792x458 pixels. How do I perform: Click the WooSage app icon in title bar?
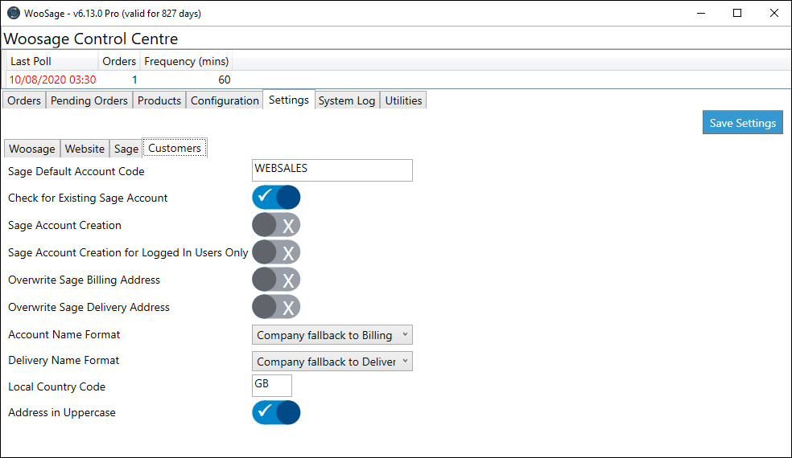click(13, 13)
